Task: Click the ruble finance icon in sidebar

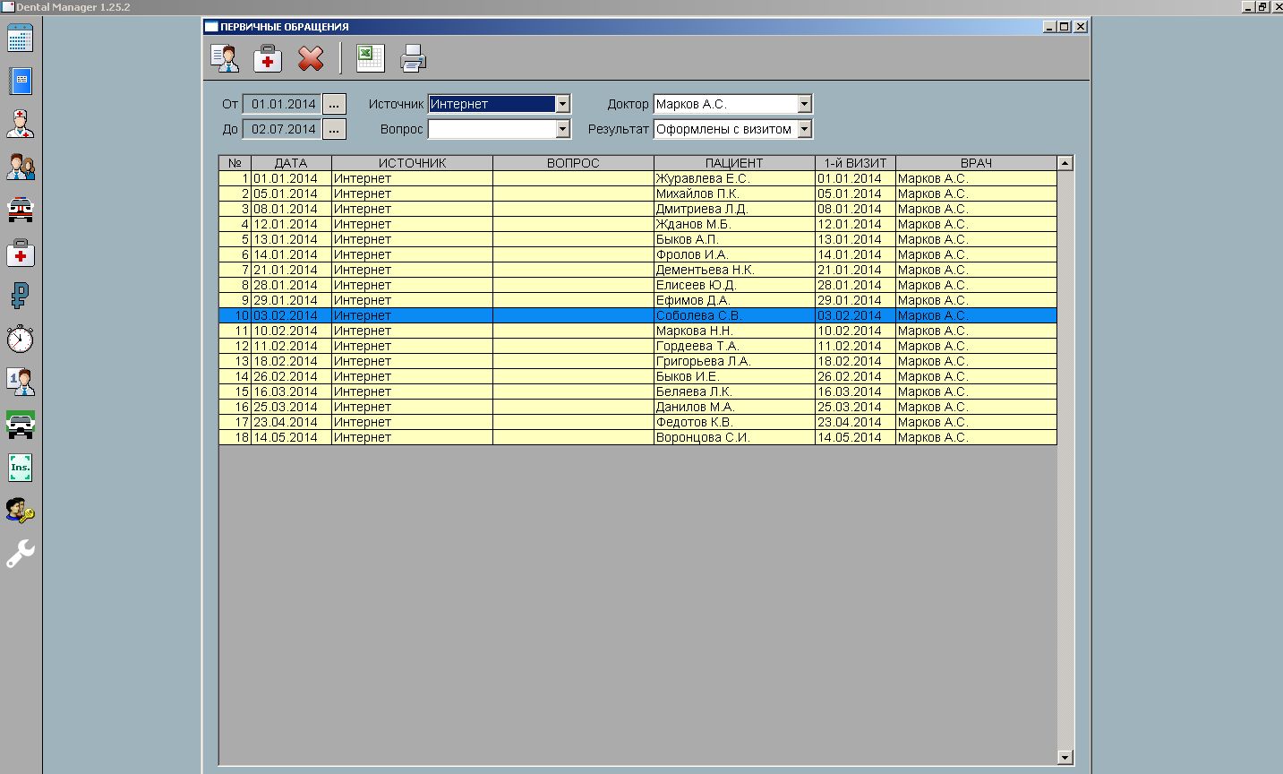Action: (20, 295)
